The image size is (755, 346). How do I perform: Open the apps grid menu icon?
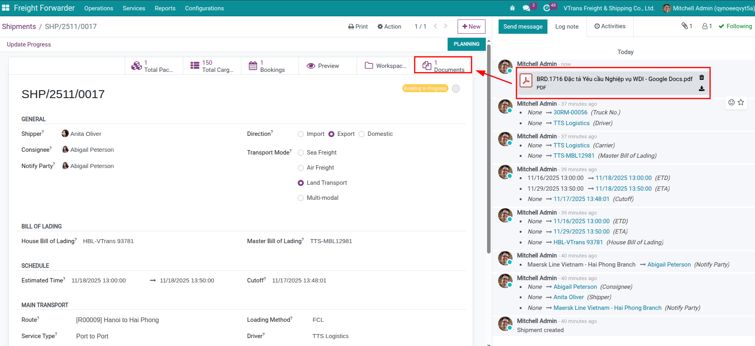6,8
